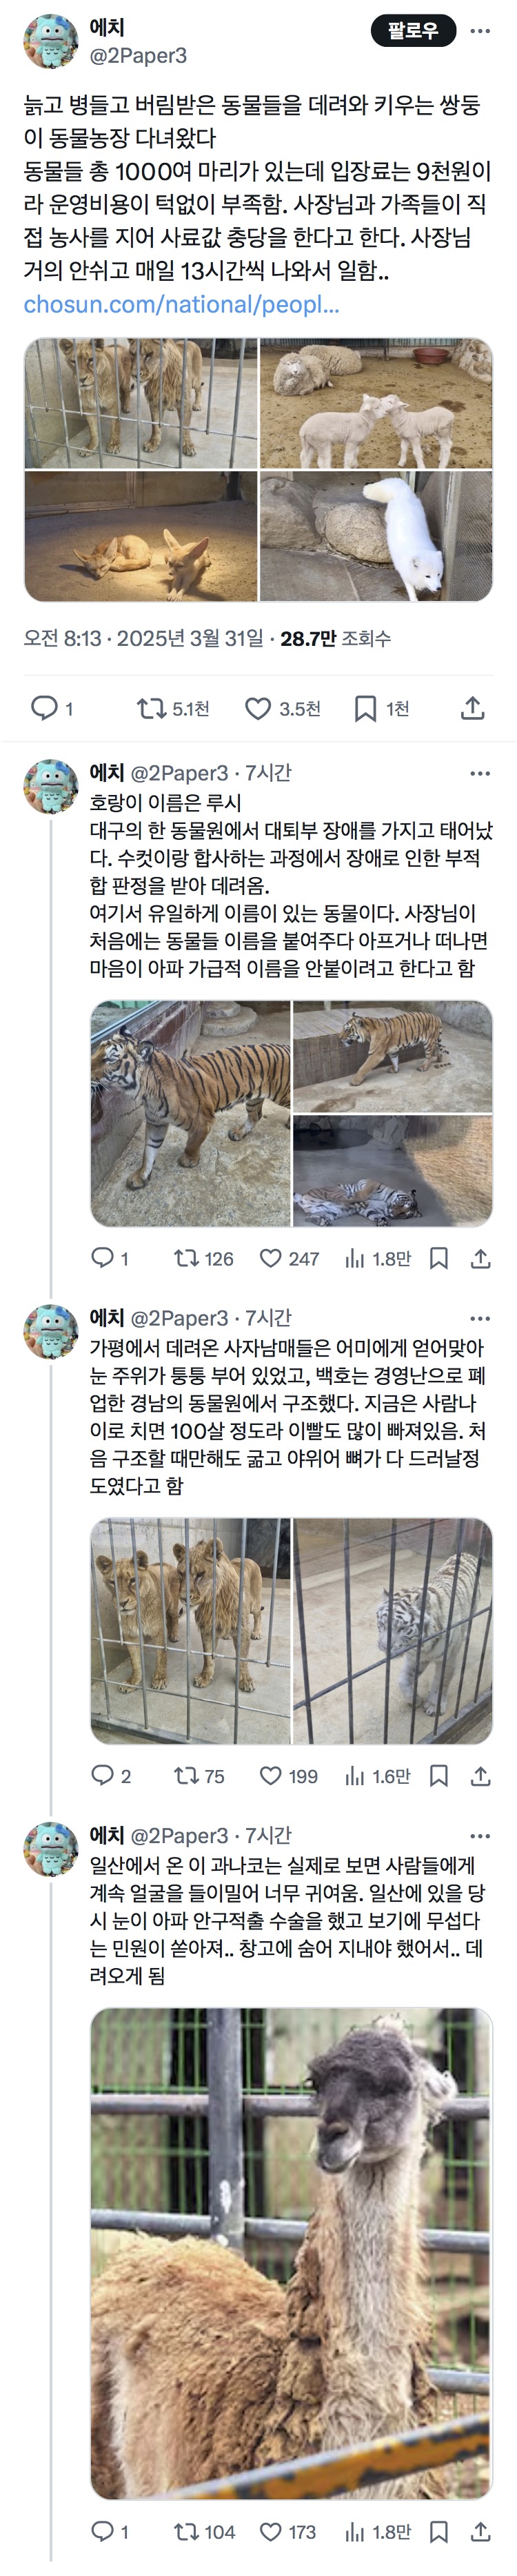
Task: Click the 팔로우 follow button
Action: pos(413,31)
